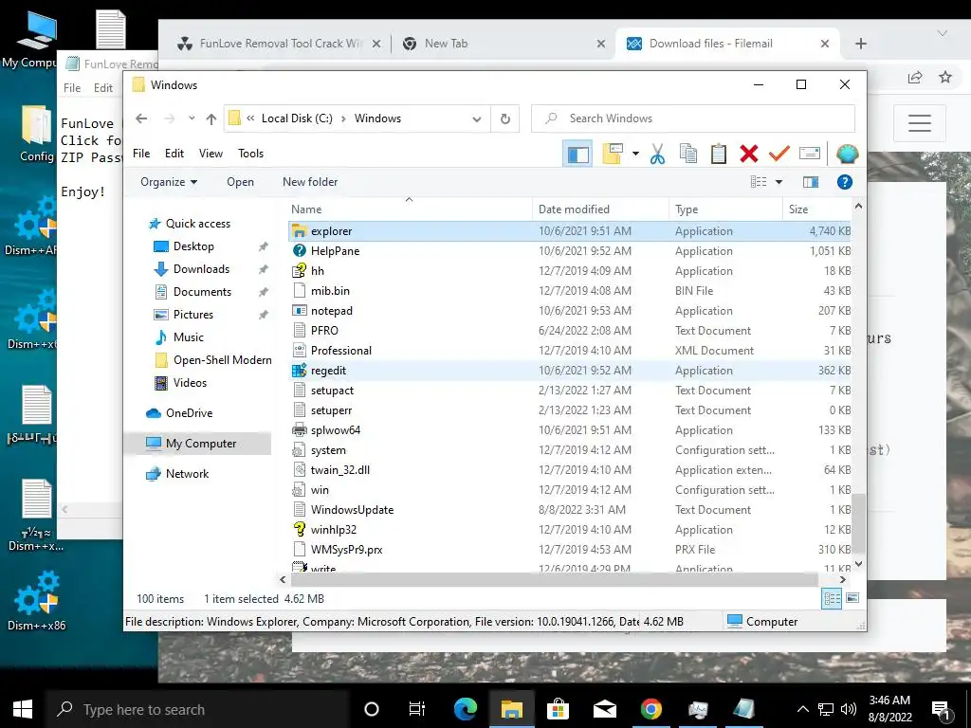Image resolution: width=971 pixels, height=728 pixels.
Task: Open the File menu in Explorer
Action: [141, 154]
